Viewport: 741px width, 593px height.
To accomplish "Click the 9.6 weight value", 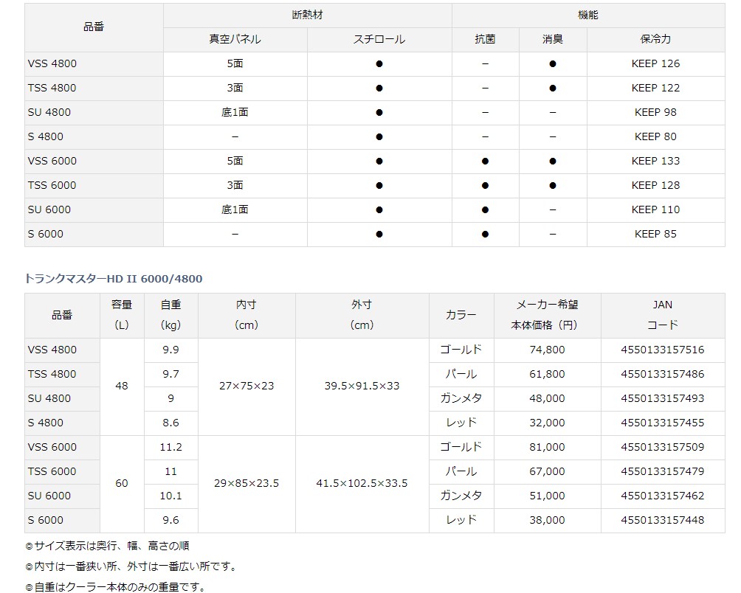I will (171, 520).
